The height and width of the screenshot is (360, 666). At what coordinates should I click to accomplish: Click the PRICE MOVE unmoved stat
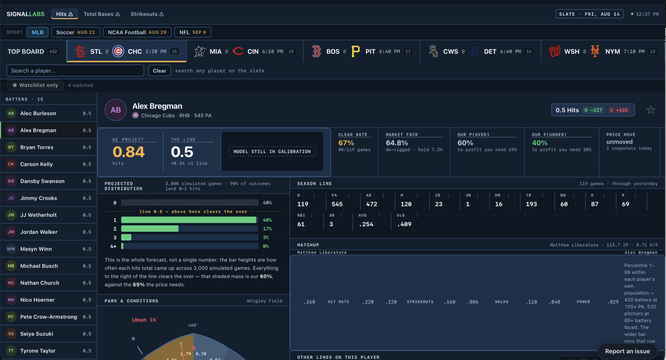click(x=629, y=142)
